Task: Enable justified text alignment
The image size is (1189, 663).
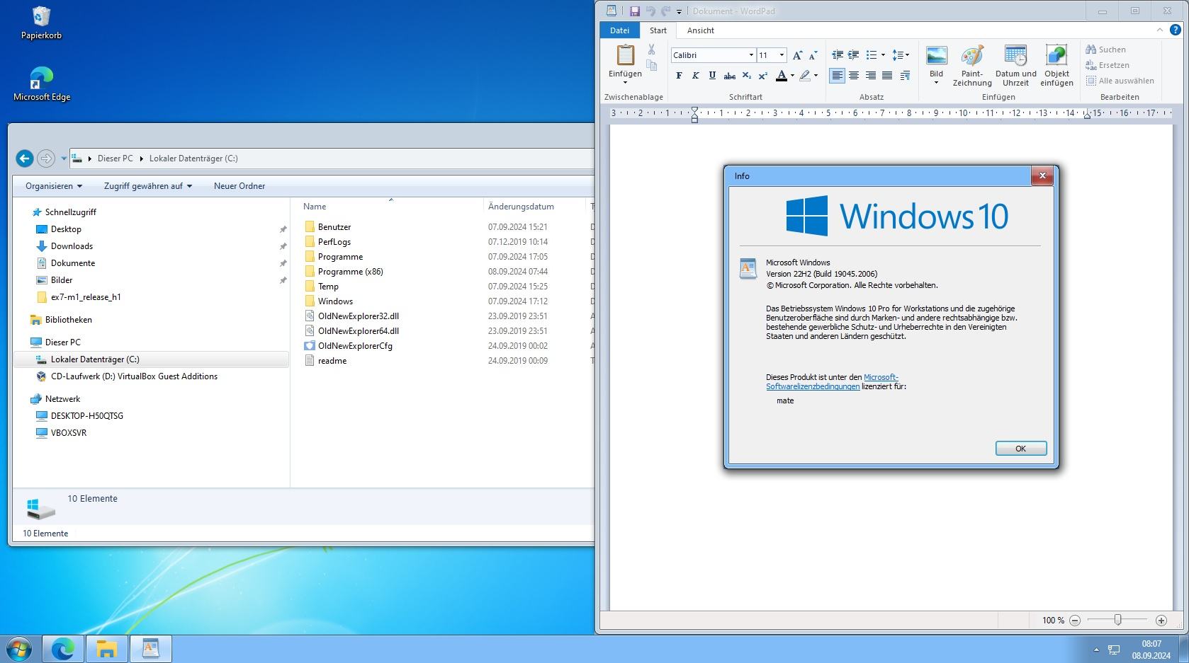Action: [887, 76]
